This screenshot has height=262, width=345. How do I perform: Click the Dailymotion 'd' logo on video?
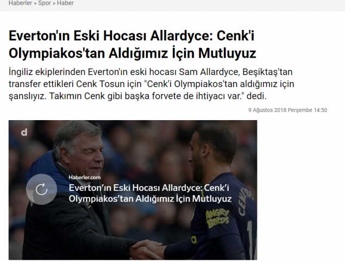coord(24,132)
